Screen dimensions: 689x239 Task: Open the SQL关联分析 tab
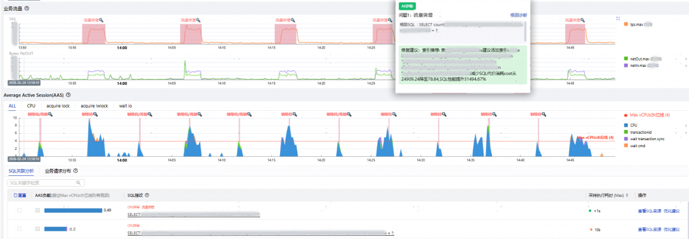20,171
